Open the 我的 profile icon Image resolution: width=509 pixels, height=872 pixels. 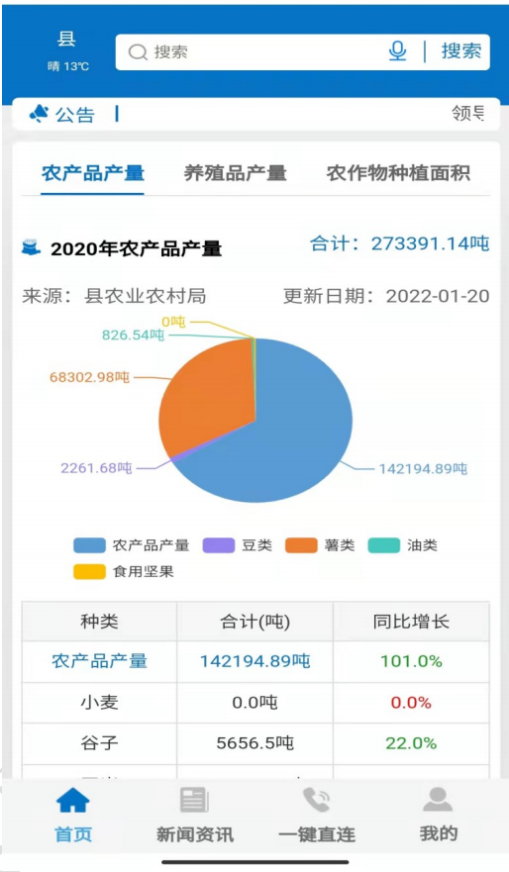(438, 800)
